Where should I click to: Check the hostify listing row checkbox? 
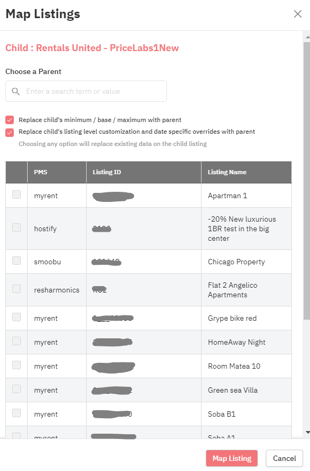(16, 228)
